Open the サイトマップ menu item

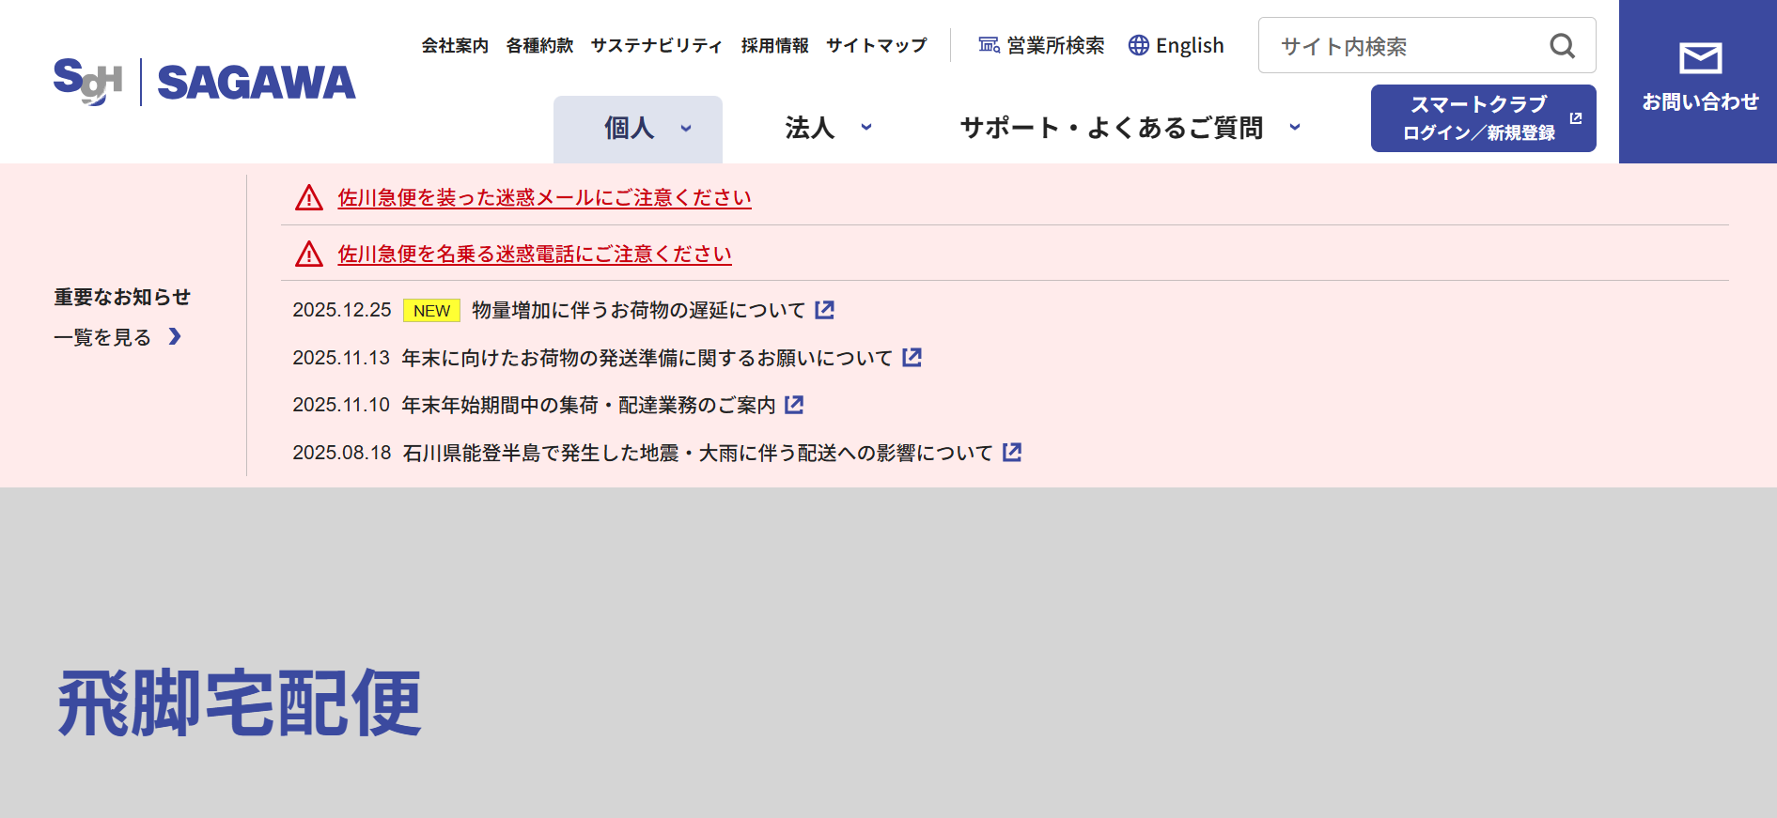coord(876,46)
